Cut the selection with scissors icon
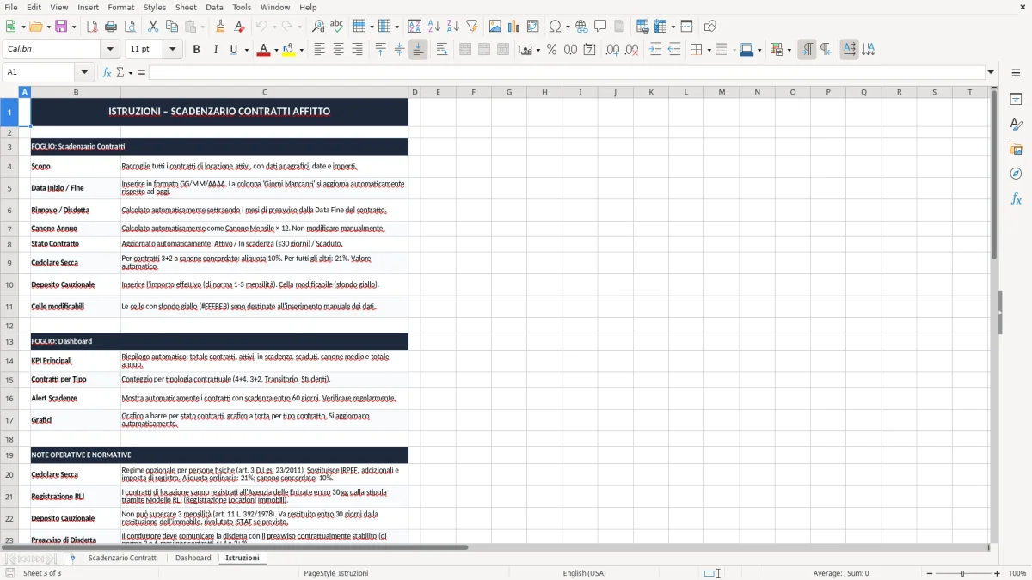Image resolution: width=1032 pixels, height=580 pixels. [153, 27]
